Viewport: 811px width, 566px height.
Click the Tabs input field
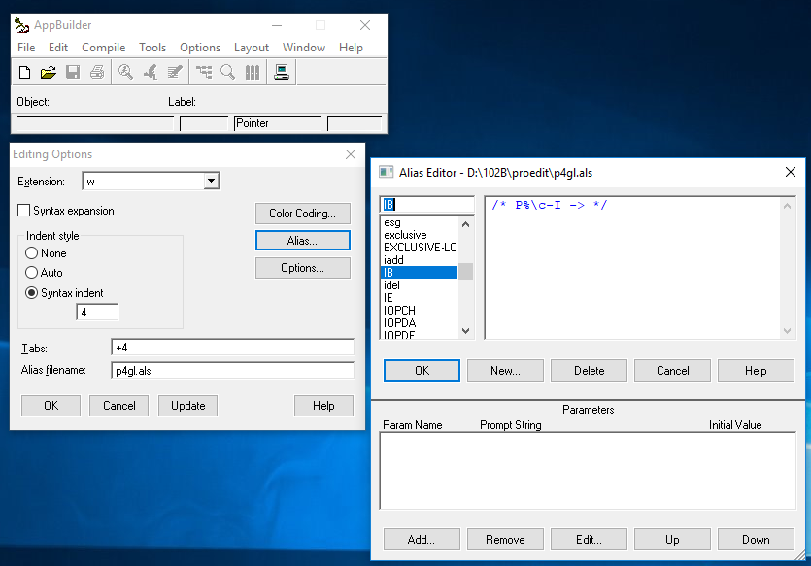click(x=233, y=348)
